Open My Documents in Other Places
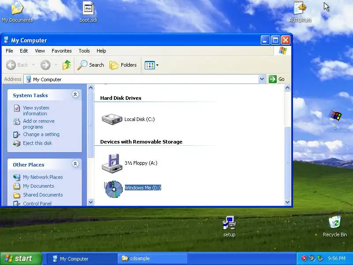353x265 pixels. (x=38, y=186)
